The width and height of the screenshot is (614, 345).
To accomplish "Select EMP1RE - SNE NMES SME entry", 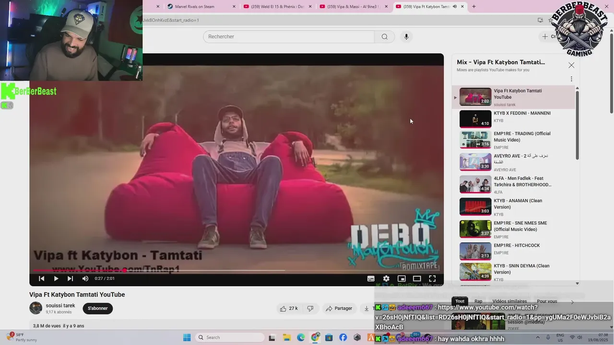I will (x=513, y=229).
